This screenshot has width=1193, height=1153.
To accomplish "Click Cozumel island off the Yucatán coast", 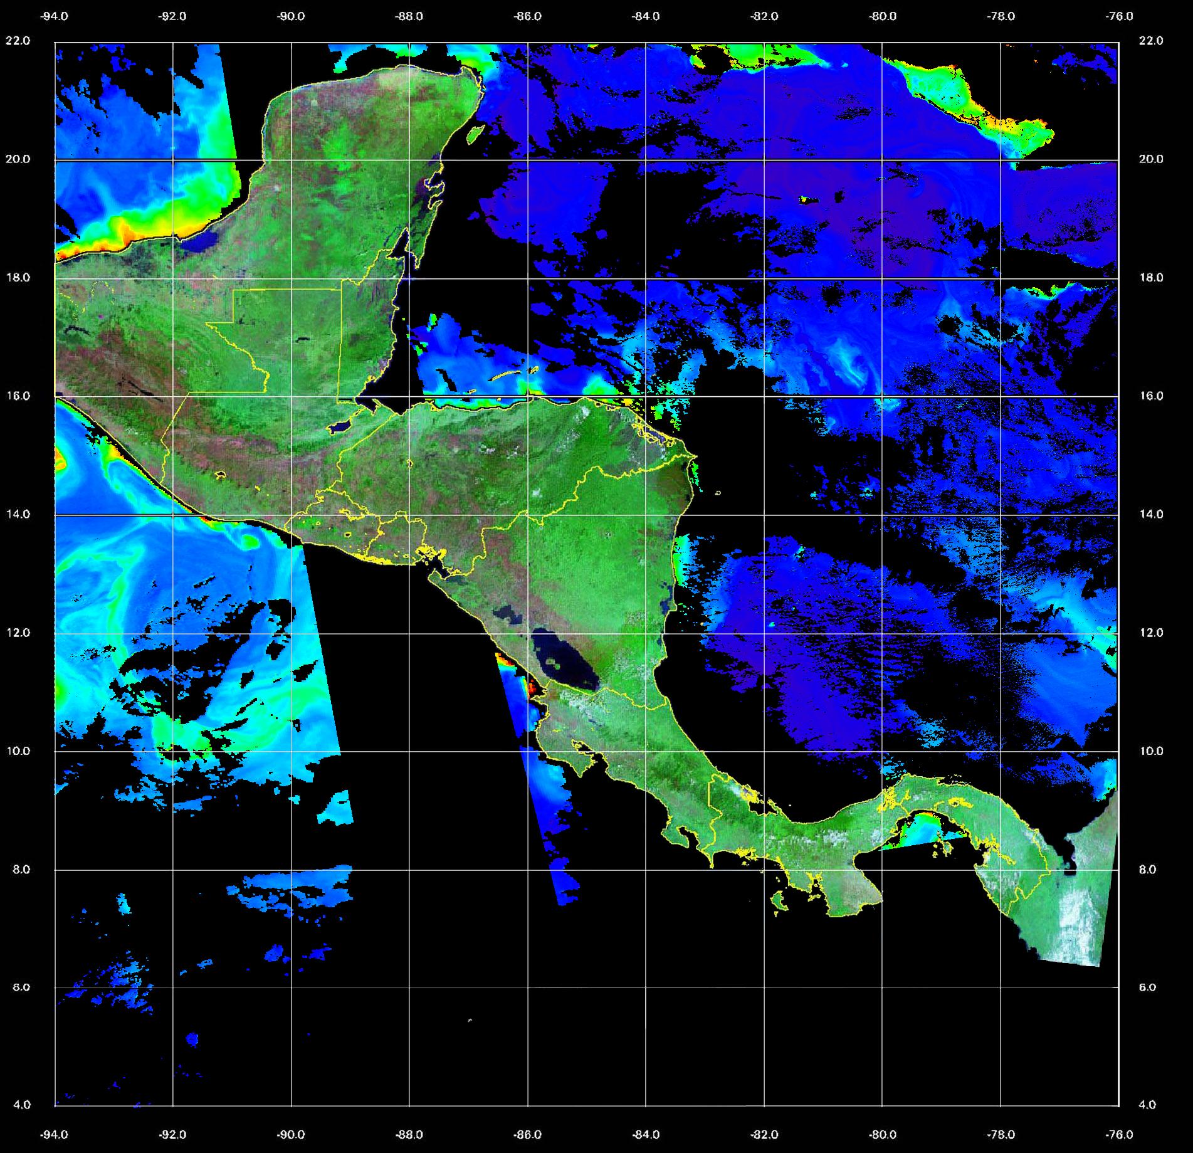I will [x=475, y=134].
